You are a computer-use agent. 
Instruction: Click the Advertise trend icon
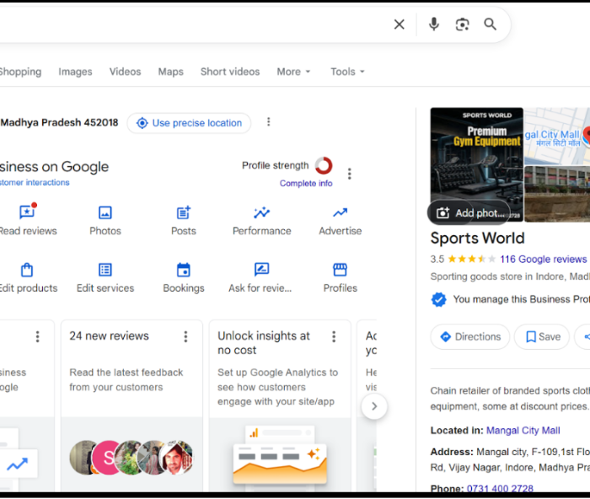(340, 212)
